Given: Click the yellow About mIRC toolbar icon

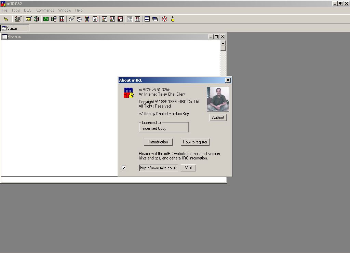Looking at the screenshot, I should (x=173, y=19).
